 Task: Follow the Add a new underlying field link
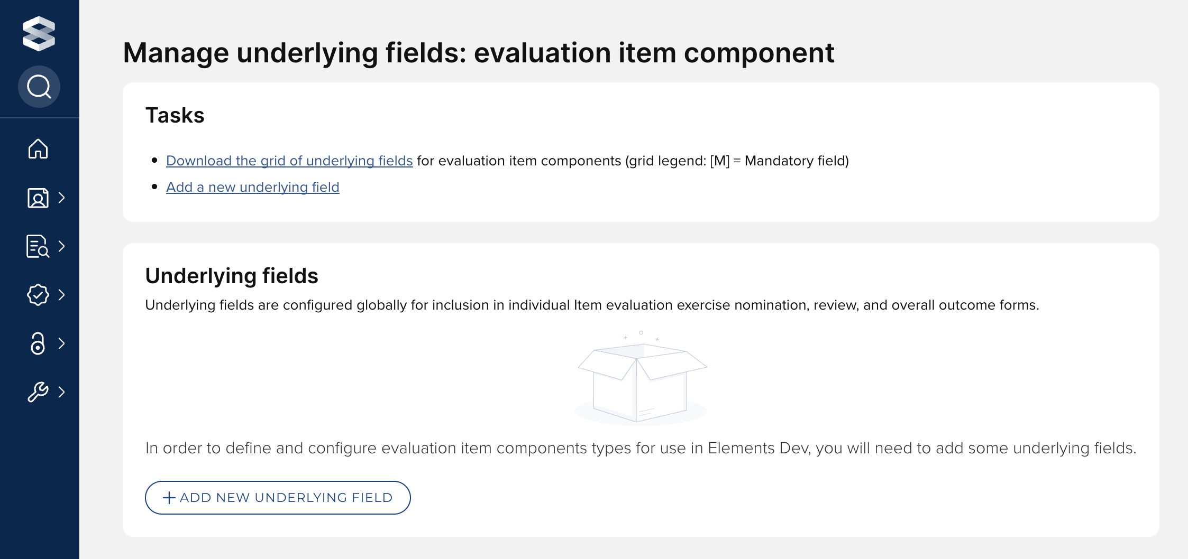click(252, 187)
